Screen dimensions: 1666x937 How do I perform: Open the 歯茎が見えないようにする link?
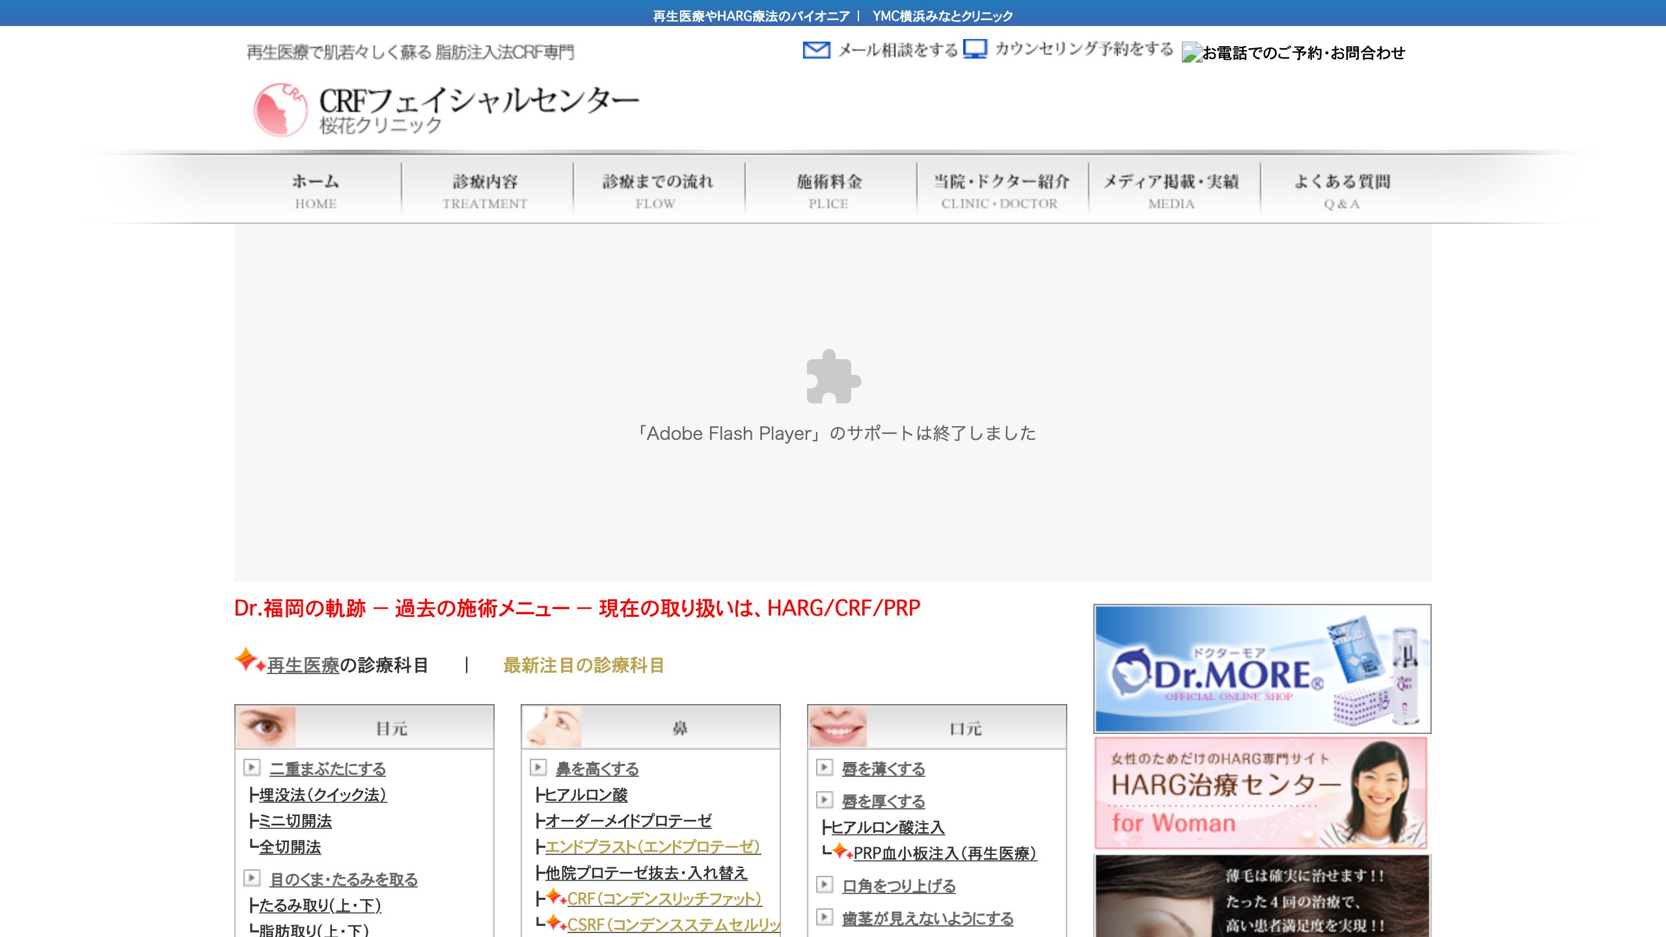[x=928, y=918]
